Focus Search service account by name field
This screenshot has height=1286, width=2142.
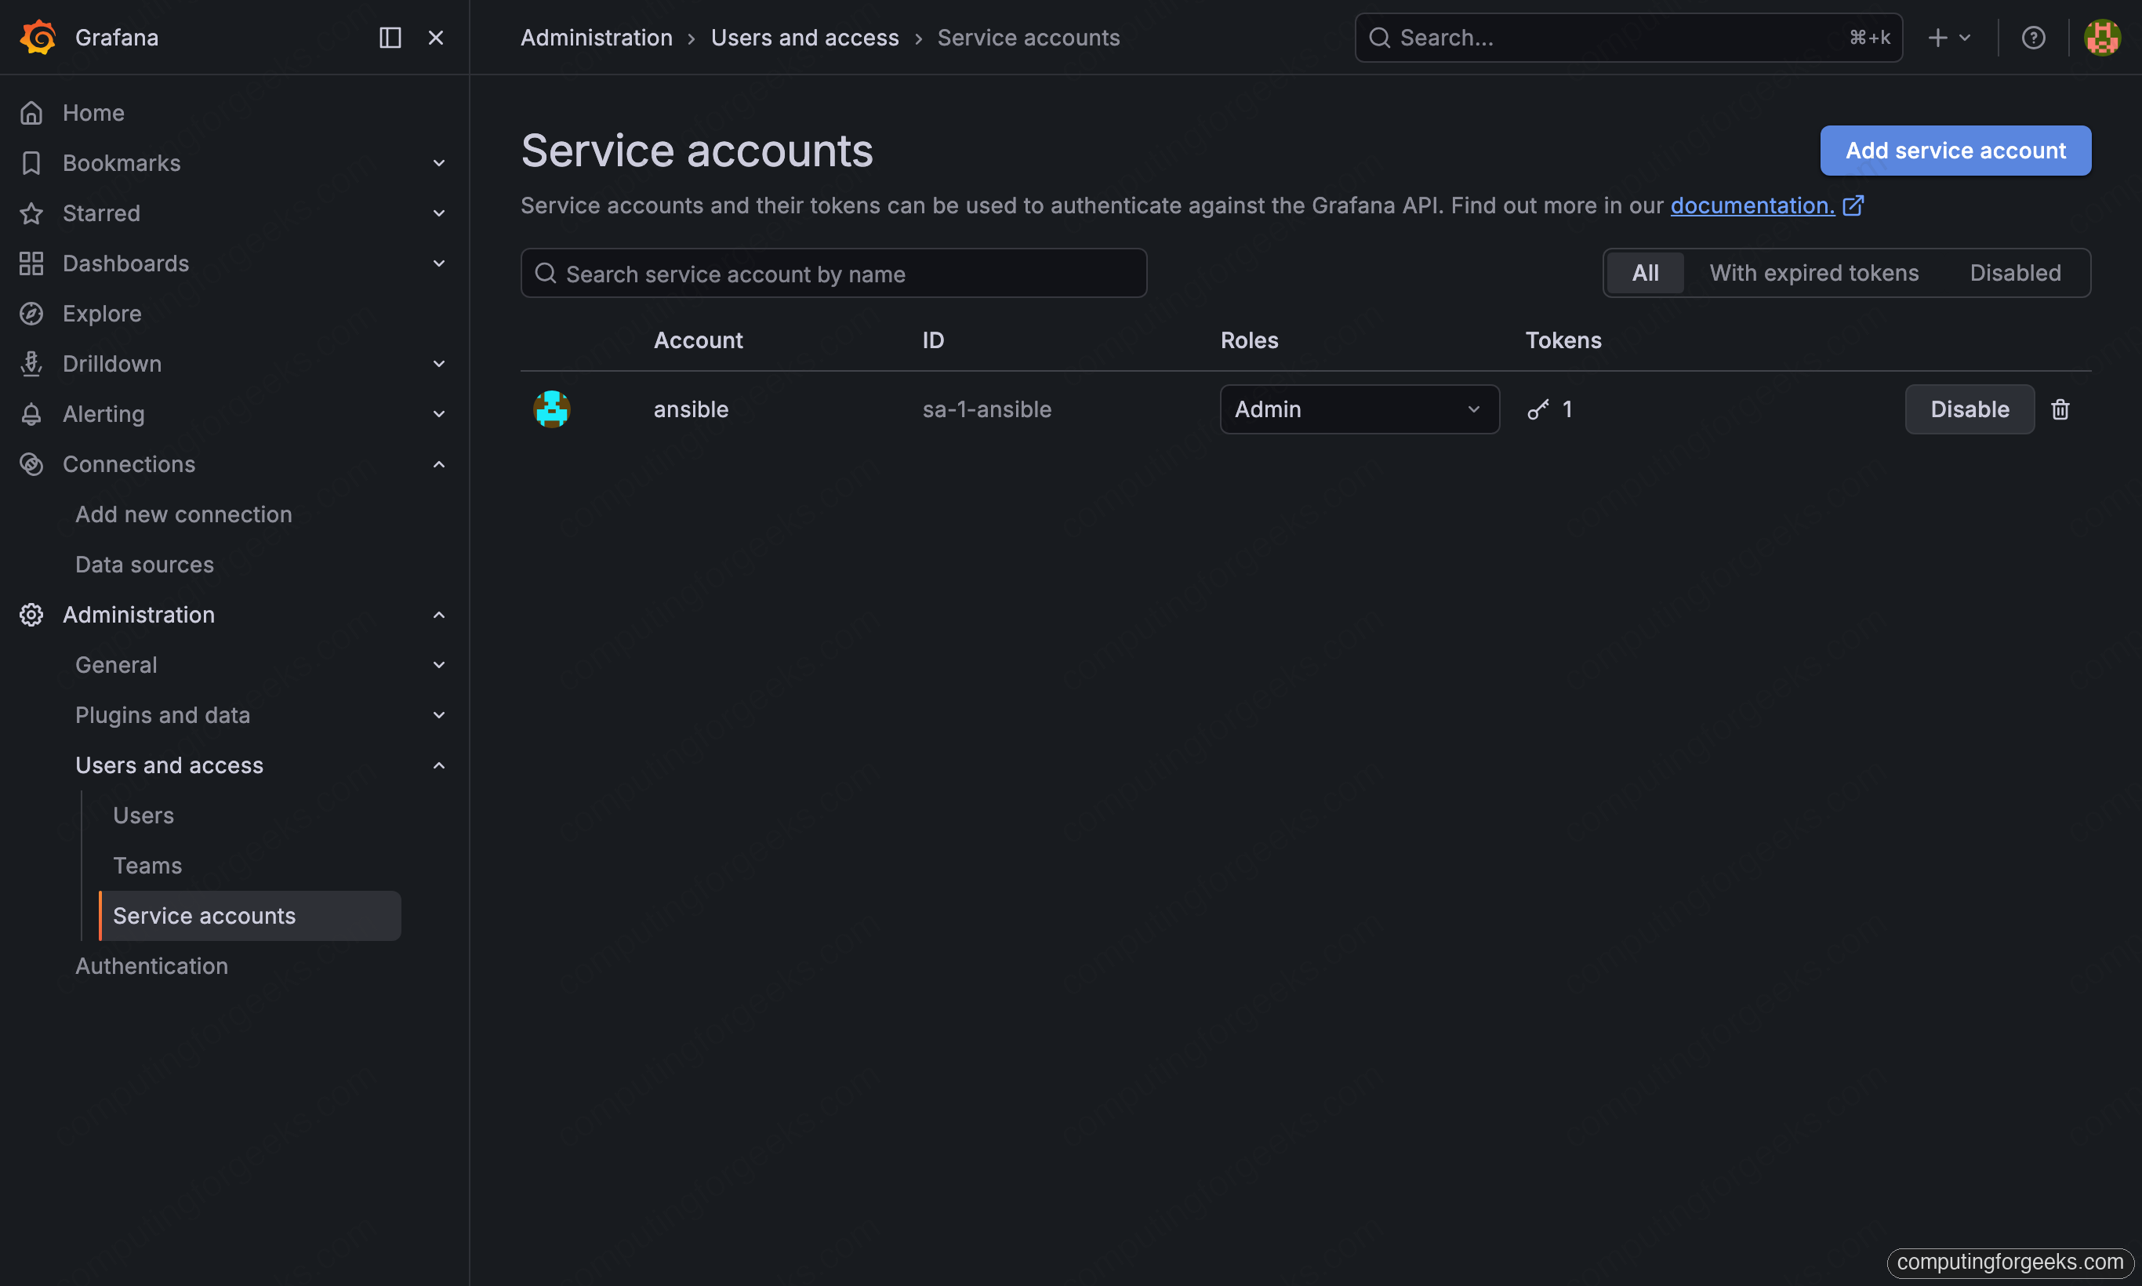(833, 274)
